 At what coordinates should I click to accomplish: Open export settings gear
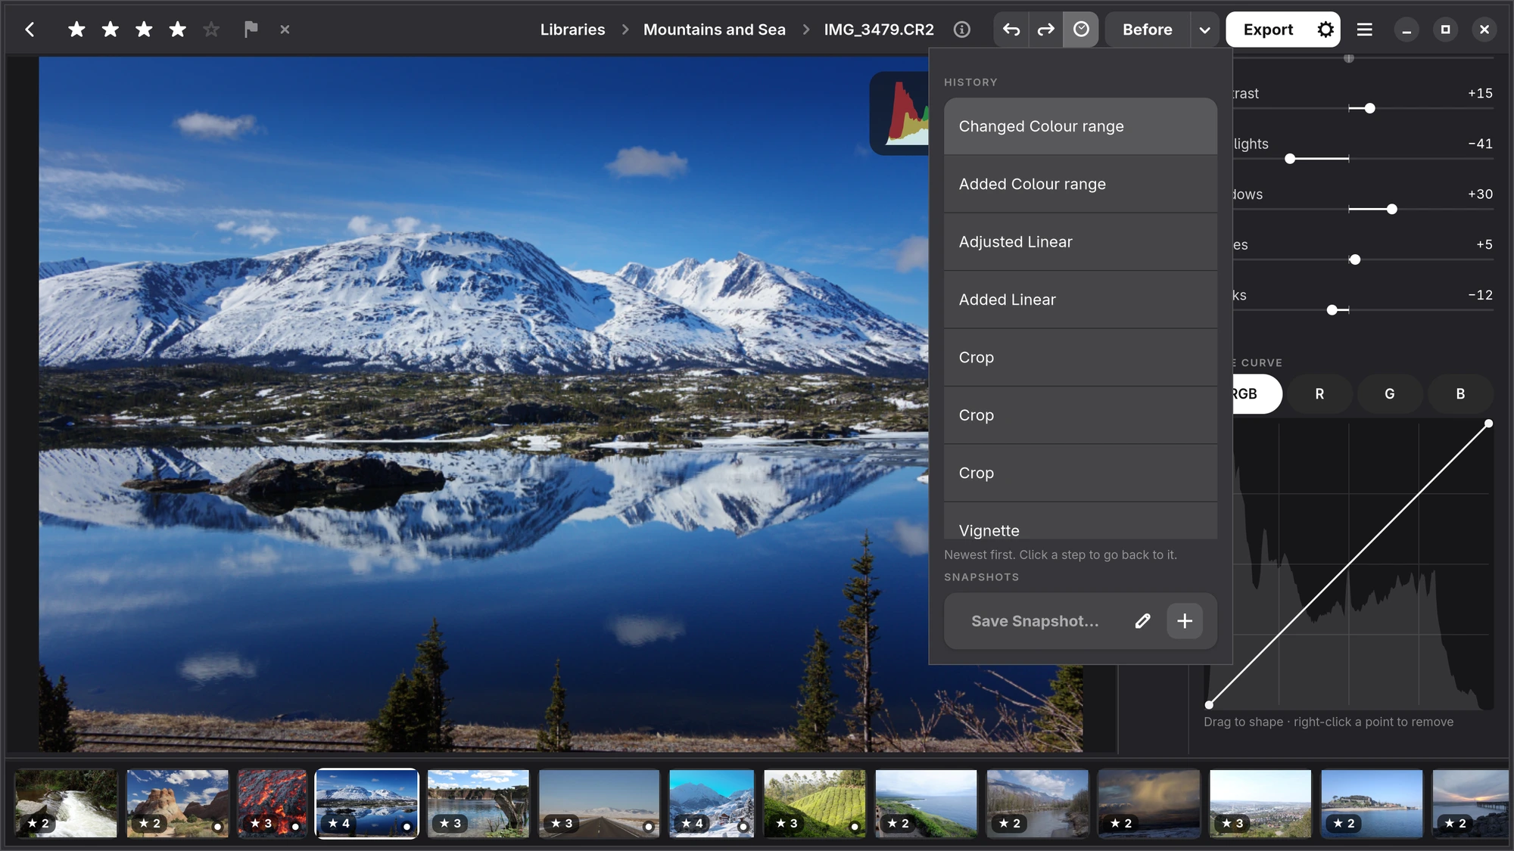1326,30
